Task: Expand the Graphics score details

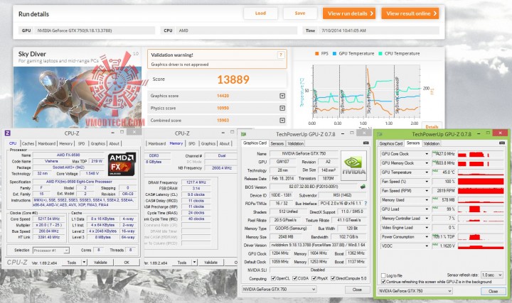Action: [282, 96]
